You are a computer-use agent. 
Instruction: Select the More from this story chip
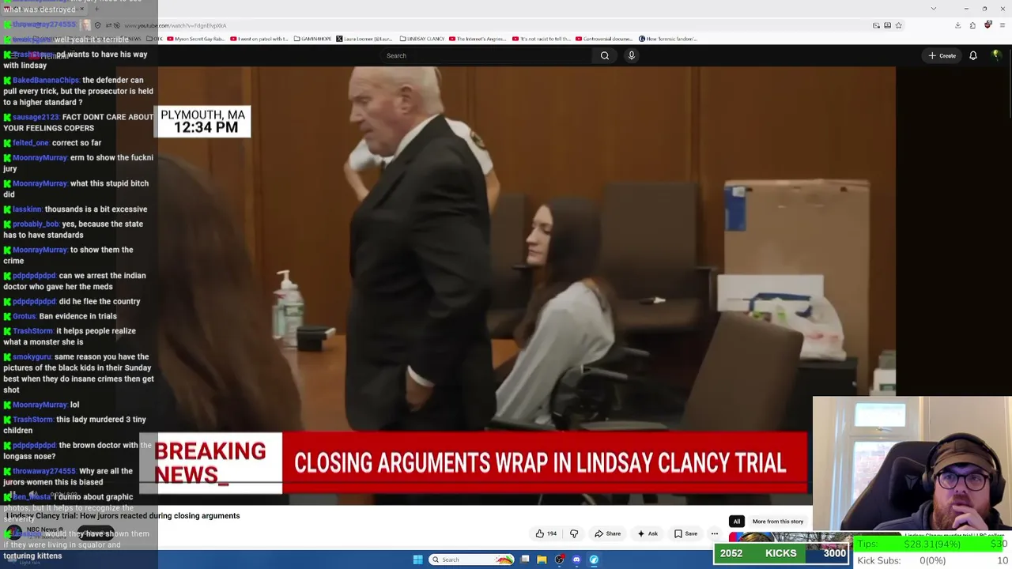[x=778, y=522]
